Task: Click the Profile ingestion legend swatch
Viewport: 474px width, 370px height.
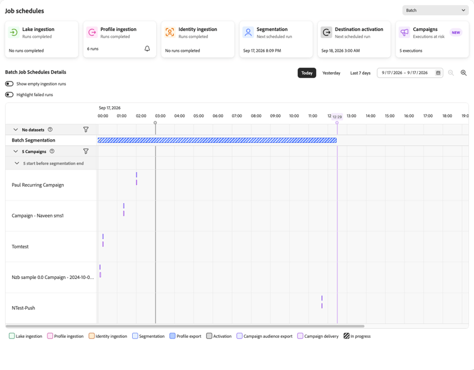Action: [x=50, y=336]
